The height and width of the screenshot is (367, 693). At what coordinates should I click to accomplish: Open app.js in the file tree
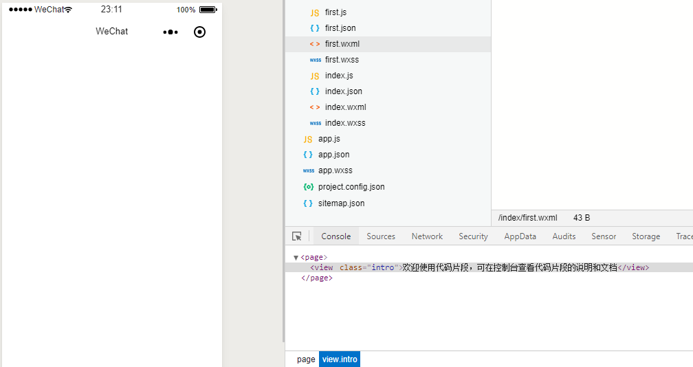329,139
